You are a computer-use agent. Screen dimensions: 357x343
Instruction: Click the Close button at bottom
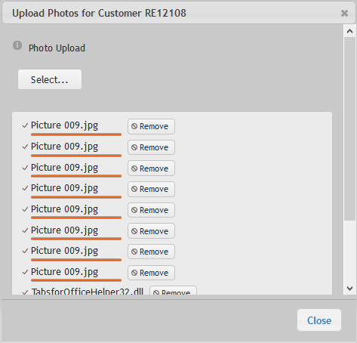[319, 320]
